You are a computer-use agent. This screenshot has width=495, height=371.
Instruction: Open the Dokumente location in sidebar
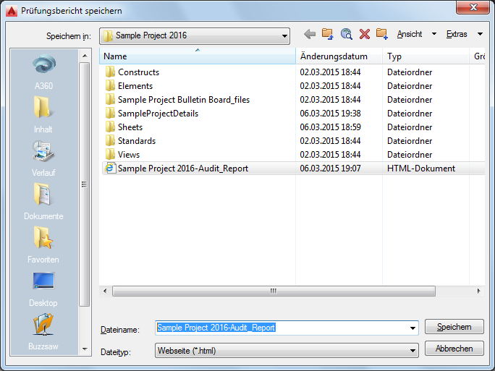(x=43, y=202)
